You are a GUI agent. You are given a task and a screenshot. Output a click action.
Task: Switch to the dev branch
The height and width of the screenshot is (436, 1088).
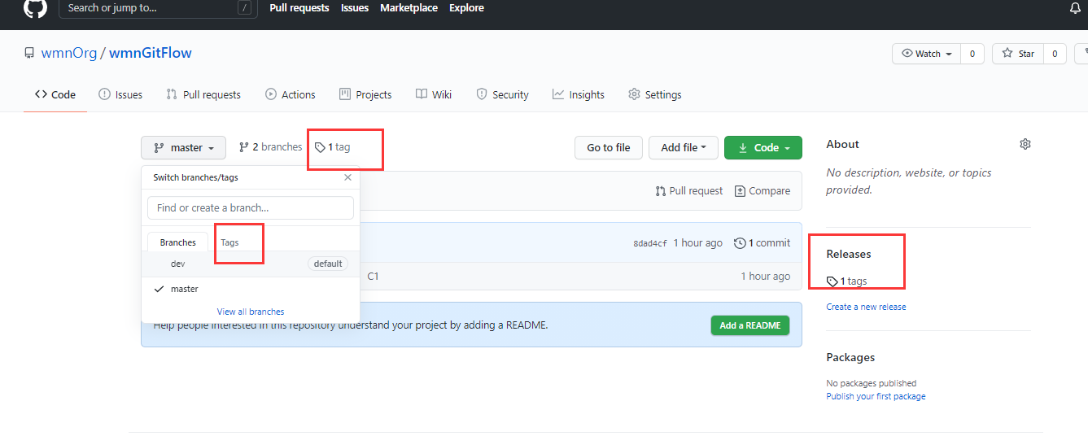point(251,264)
